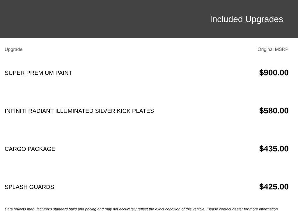Click the $580.00 price value
Viewport: 298px width, 223px height.
click(x=274, y=111)
